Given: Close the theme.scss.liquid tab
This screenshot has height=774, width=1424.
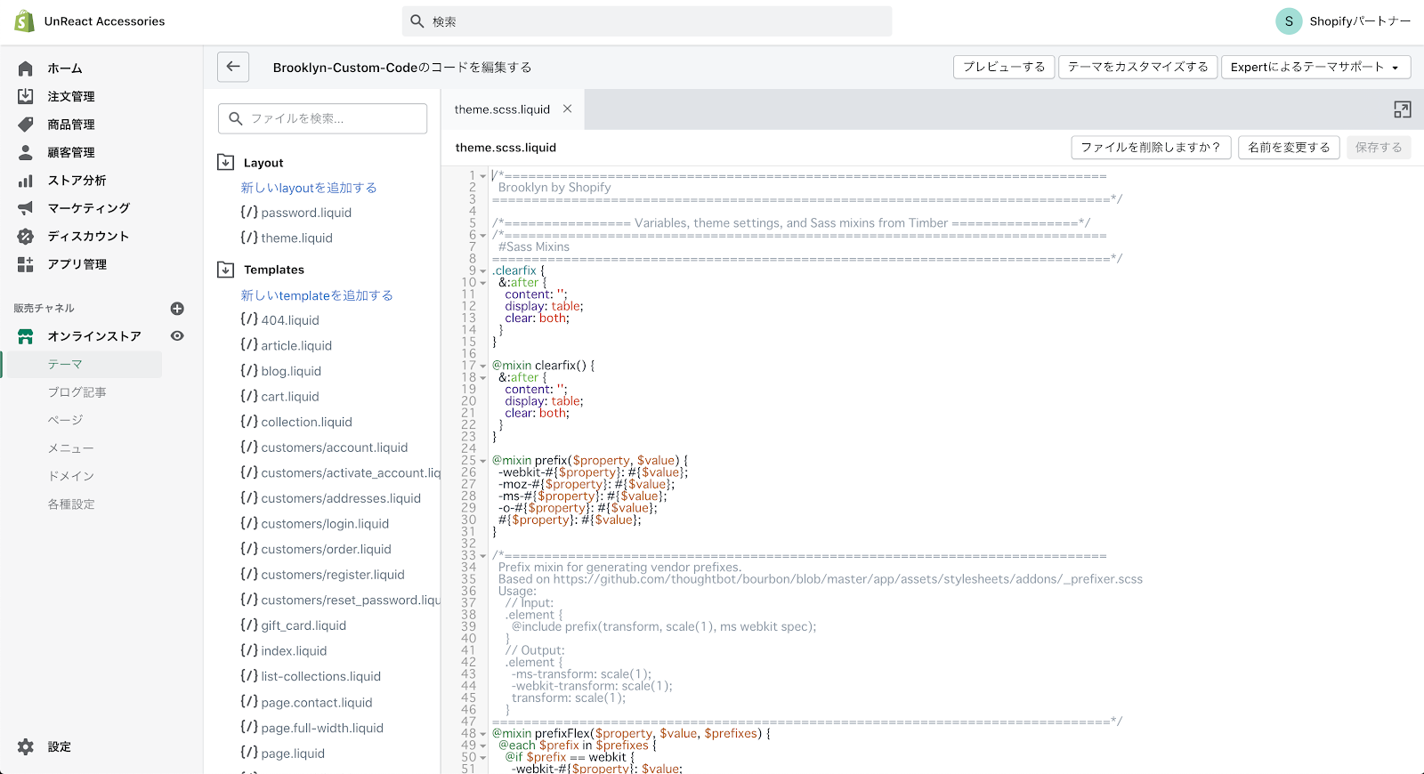Looking at the screenshot, I should (567, 109).
